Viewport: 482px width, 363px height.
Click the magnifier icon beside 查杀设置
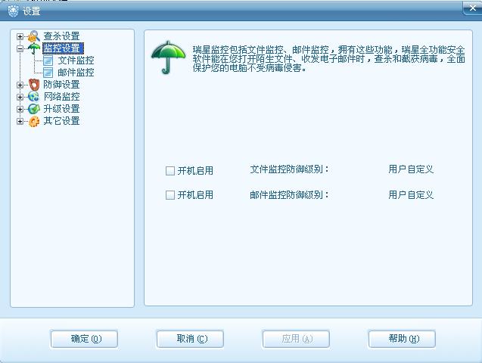click(x=34, y=36)
